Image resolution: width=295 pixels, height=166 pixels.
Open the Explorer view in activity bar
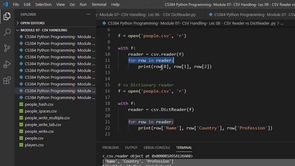coord(7,17)
